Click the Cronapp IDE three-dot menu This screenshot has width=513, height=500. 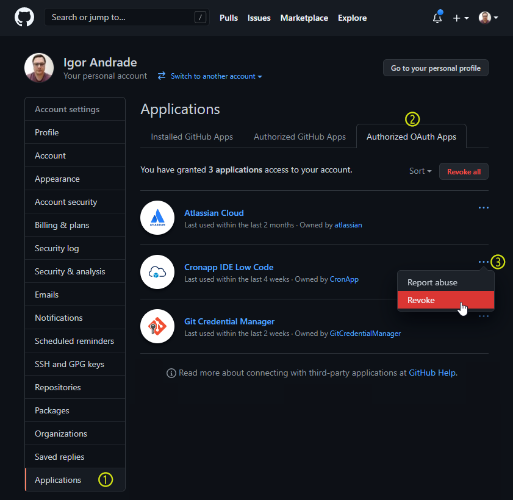click(484, 262)
